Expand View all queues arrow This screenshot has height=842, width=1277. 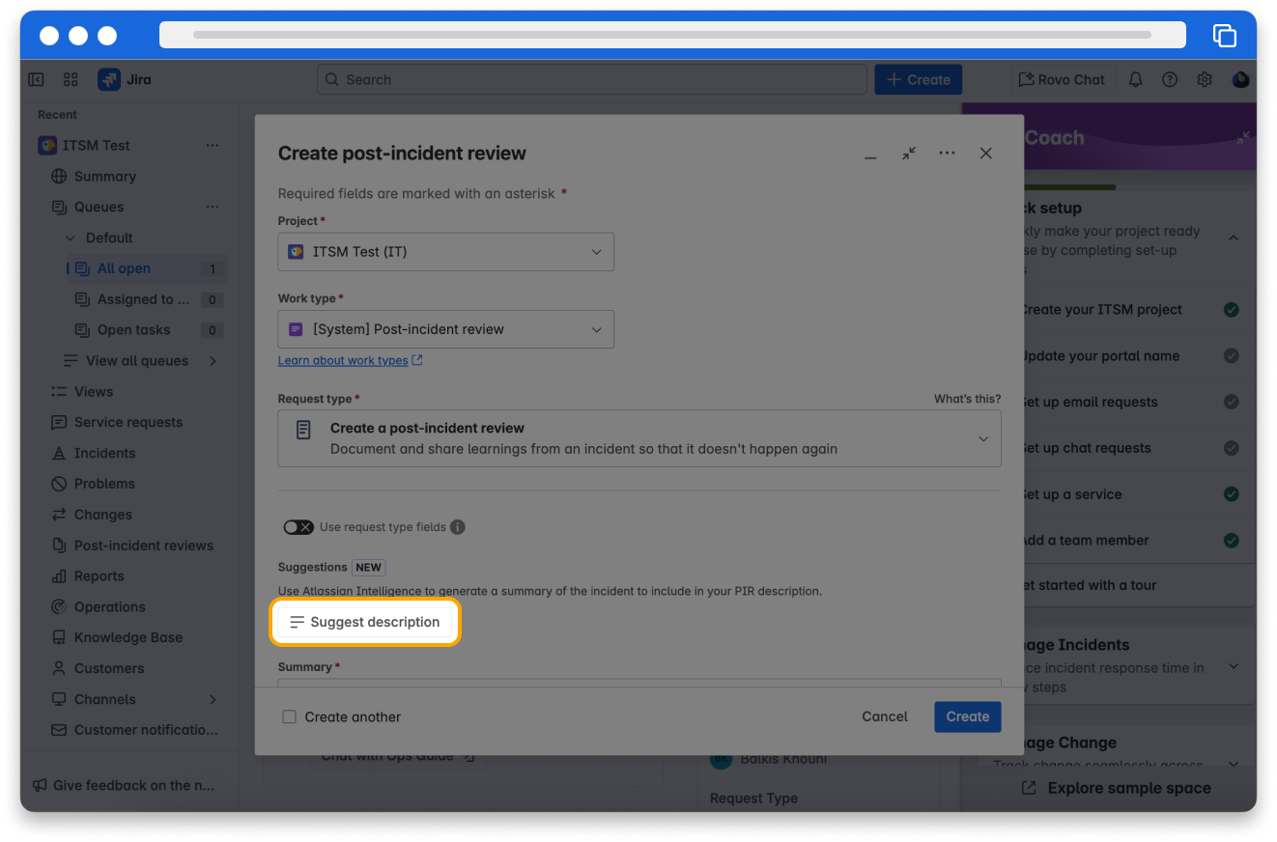tap(213, 361)
